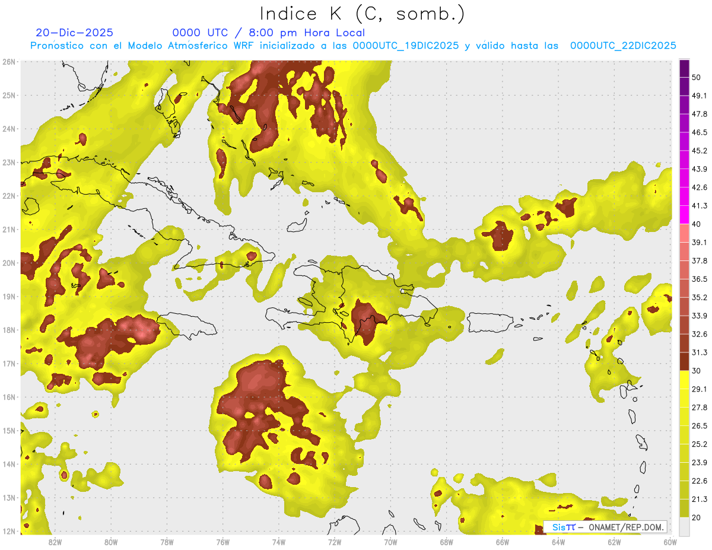Click the longitude label '72W'
This screenshot has width=712, height=550.
335,542
